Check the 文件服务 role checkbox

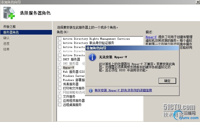pos(60,96)
